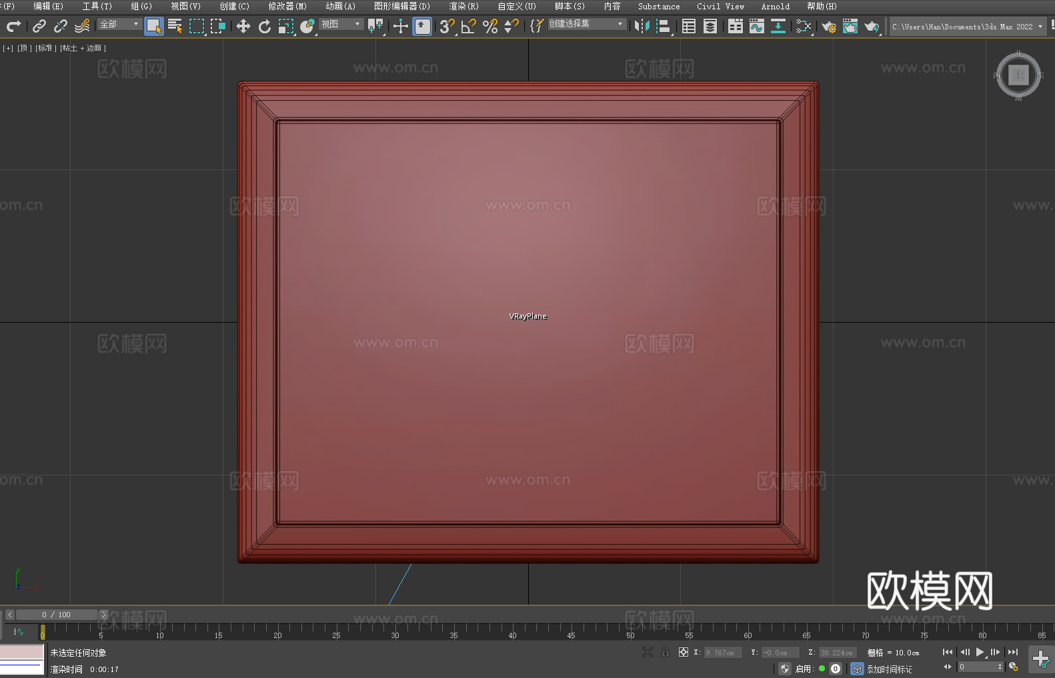Screen dimensions: 1055x678
Task: Toggle the Selection Lock padlock
Action: (x=666, y=652)
